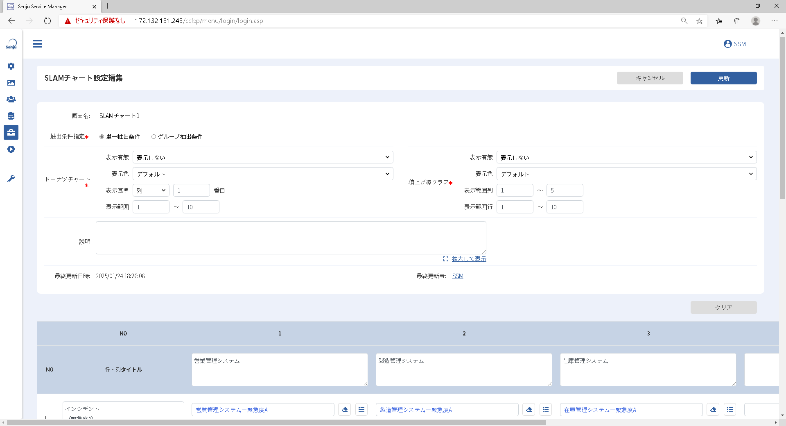Click the 更新 button
The width and height of the screenshot is (786, 426).
tap(723, 78)
